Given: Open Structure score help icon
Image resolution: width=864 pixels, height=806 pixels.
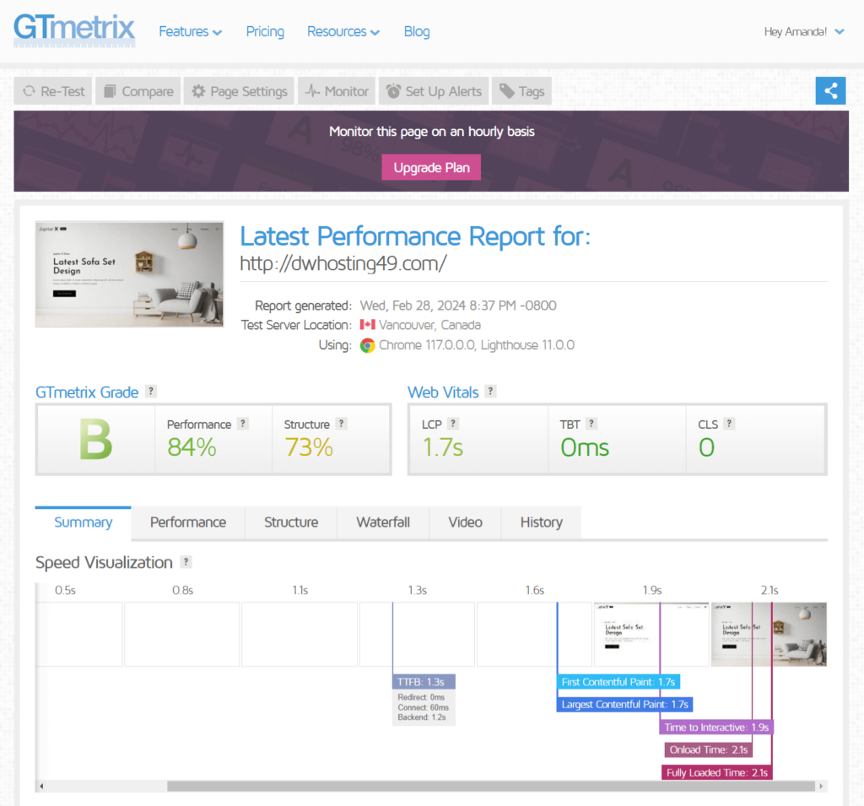Looking at the screenshot, I should [342, 424].
